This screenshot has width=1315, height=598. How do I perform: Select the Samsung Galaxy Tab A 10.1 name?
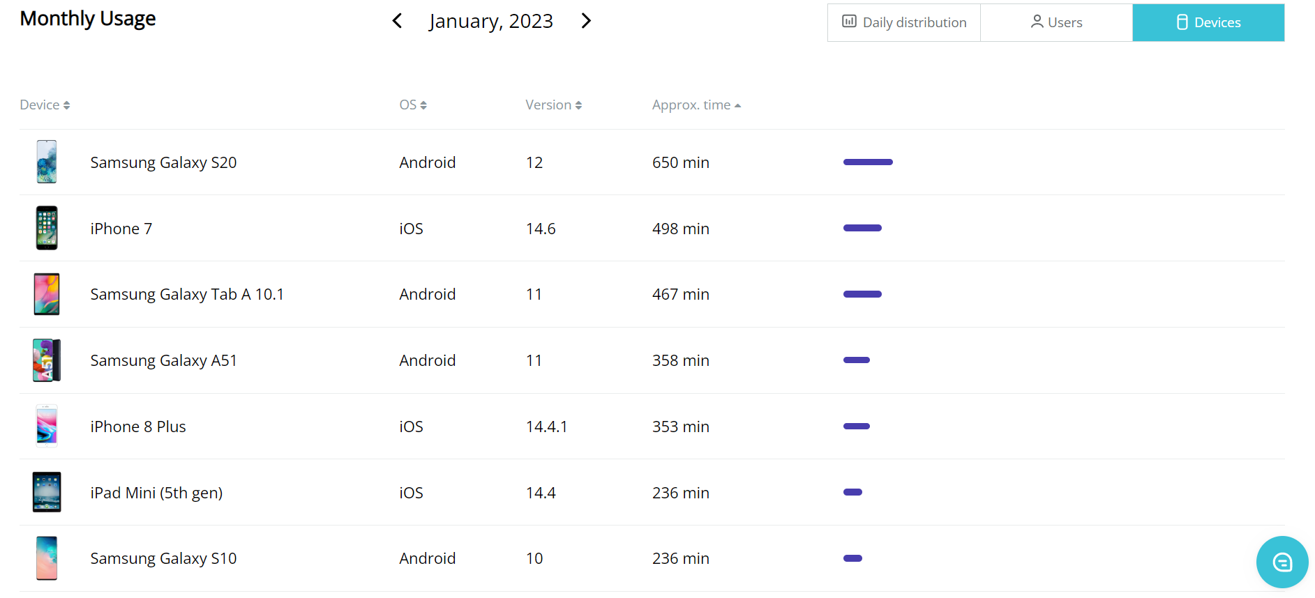tap(187, 294)
